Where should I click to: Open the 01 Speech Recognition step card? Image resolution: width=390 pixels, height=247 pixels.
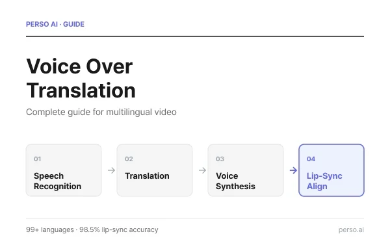point(64,170)
